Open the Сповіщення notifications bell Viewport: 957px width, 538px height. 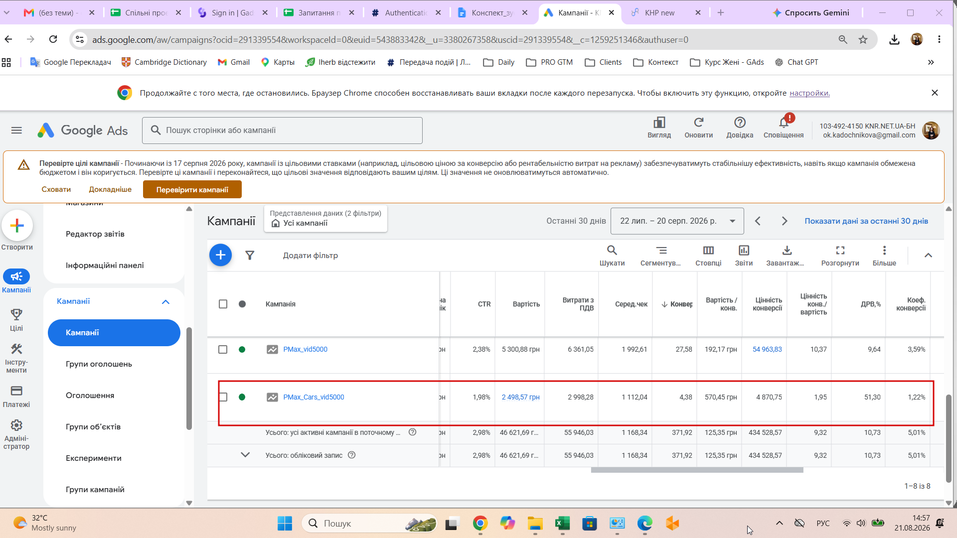[x=784, y=123]
